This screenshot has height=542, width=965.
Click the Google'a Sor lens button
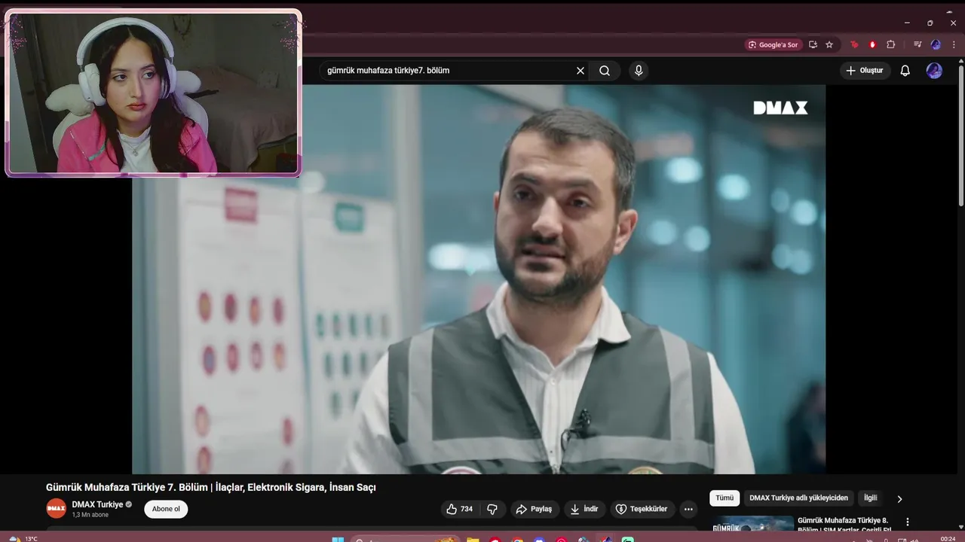click(774, 44)
